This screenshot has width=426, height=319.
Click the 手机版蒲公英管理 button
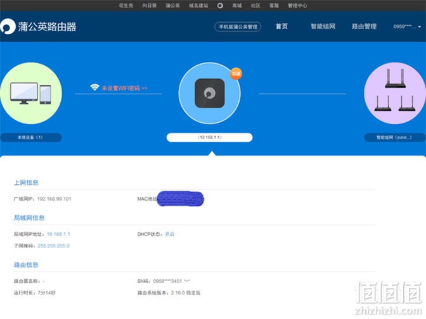click(x=238, y=27)
